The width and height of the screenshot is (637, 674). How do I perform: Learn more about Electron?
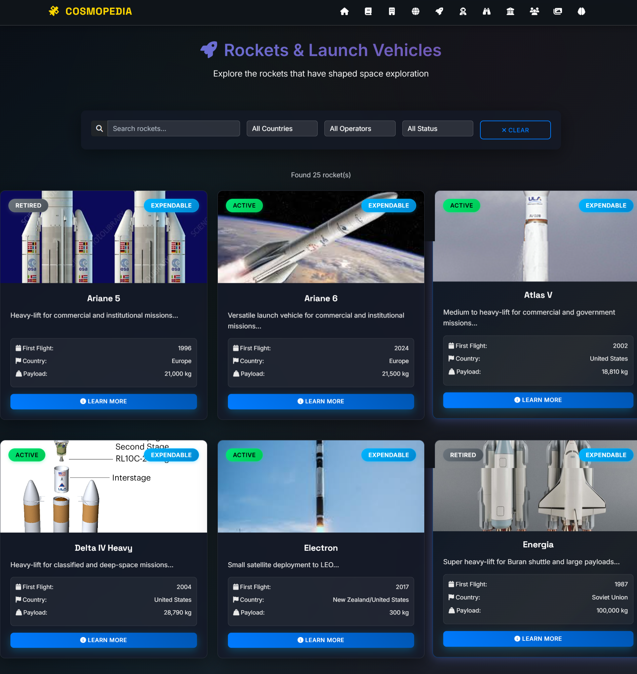(321, 640)
